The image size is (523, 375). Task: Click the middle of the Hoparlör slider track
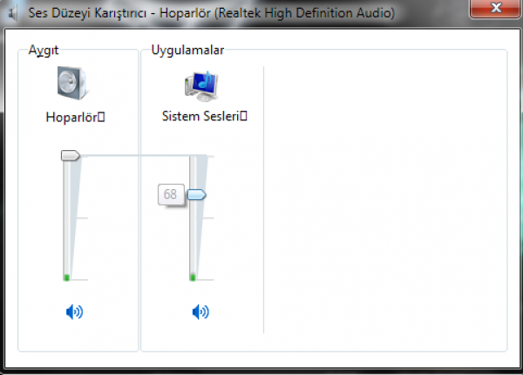pyautogui.click(x=66, y=219)
